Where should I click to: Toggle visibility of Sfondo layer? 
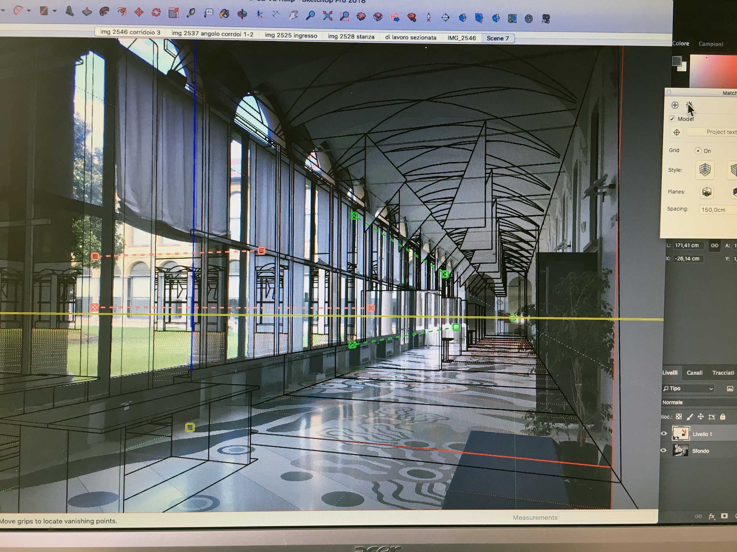(x=663, y=450)
